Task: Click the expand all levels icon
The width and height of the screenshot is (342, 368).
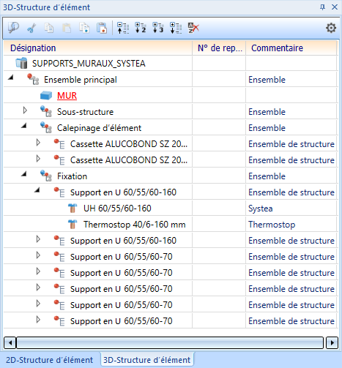Action: click(176, 28)
